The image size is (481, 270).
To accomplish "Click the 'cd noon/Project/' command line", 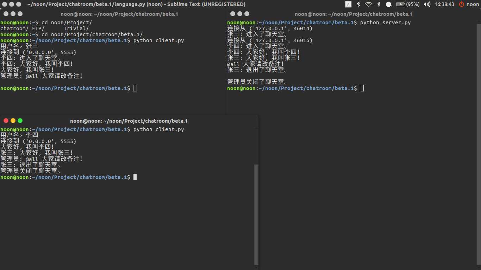I will [67, 22].
